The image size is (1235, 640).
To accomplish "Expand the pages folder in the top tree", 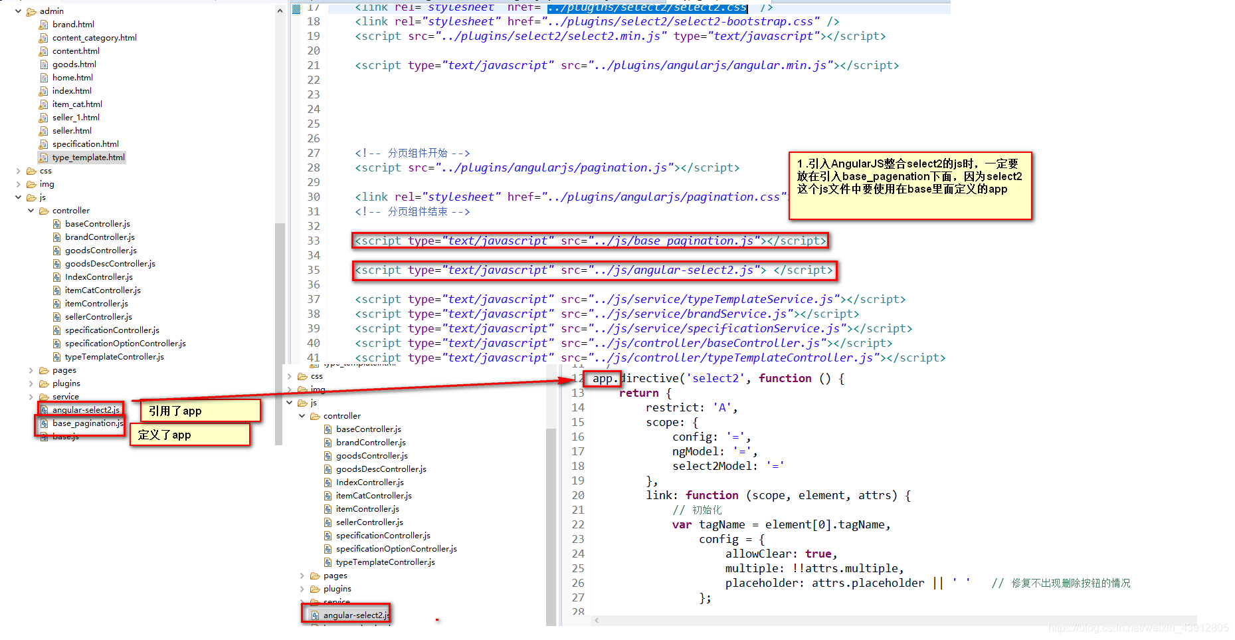I will pyautogui.click(x=31, y=370).
